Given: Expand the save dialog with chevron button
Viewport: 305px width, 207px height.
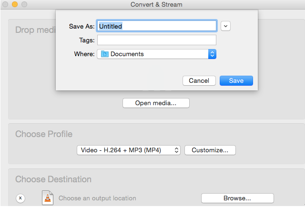Looking at the screenshot, I should (x=226, y=26).
